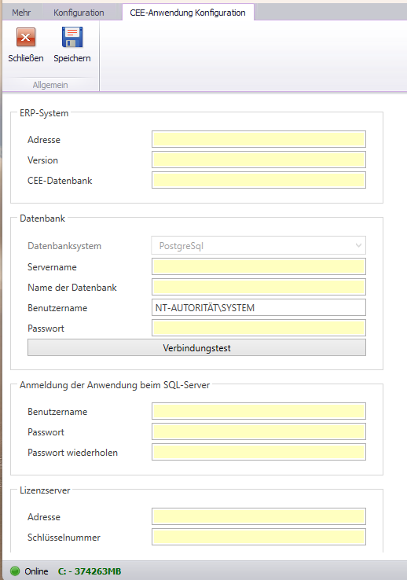Click the Datenbank Passwort field
This screenshot has height=580, width=407.
click(x=258, y=328)
